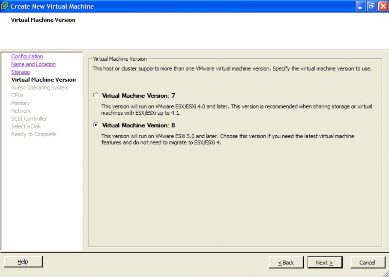
Task: Open Help for this wizard page
Action: pos(23,262)
